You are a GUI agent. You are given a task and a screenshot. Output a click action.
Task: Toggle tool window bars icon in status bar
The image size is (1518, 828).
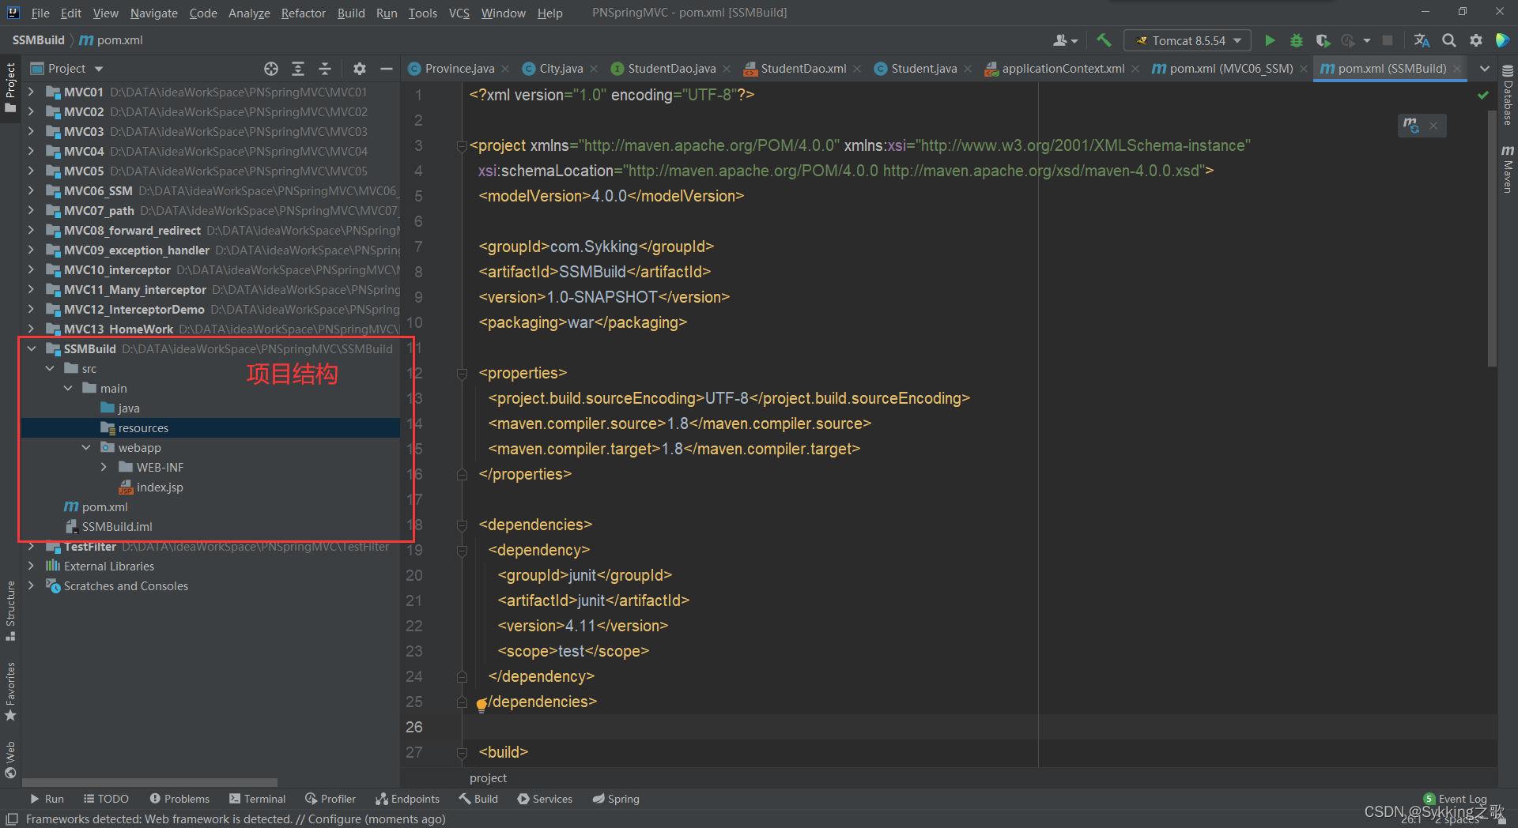click(x=11, y=819)
